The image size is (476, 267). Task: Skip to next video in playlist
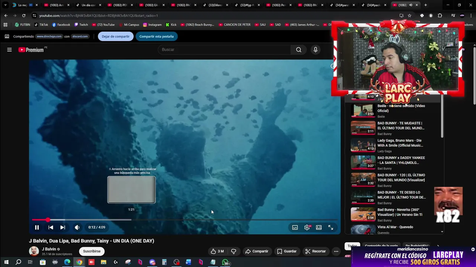[62, 227]
